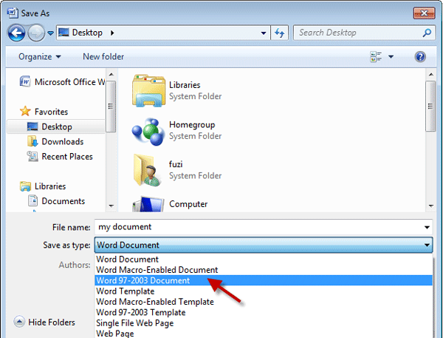Click the fuzi user folder icon
The image size is (443, 338).
coord(147,170)
